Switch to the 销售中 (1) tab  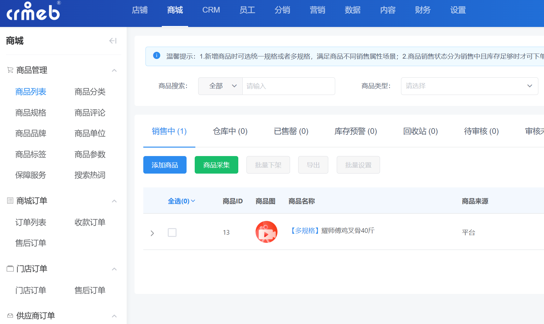tap(169, 131)
